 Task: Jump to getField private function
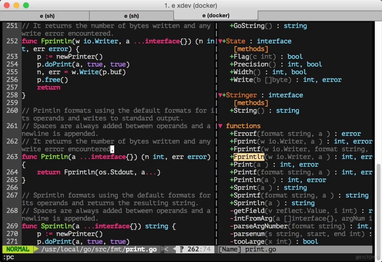[301, 211]
